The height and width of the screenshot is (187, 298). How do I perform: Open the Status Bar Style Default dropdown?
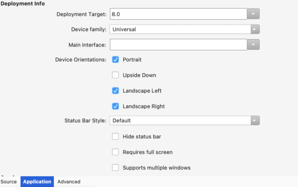(184, 120)
